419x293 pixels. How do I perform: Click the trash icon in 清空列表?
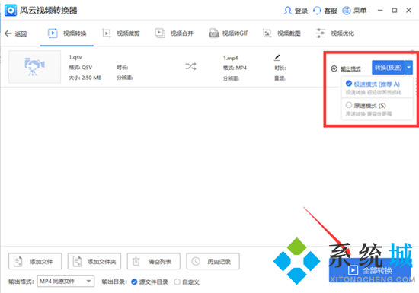pos(136,261)
